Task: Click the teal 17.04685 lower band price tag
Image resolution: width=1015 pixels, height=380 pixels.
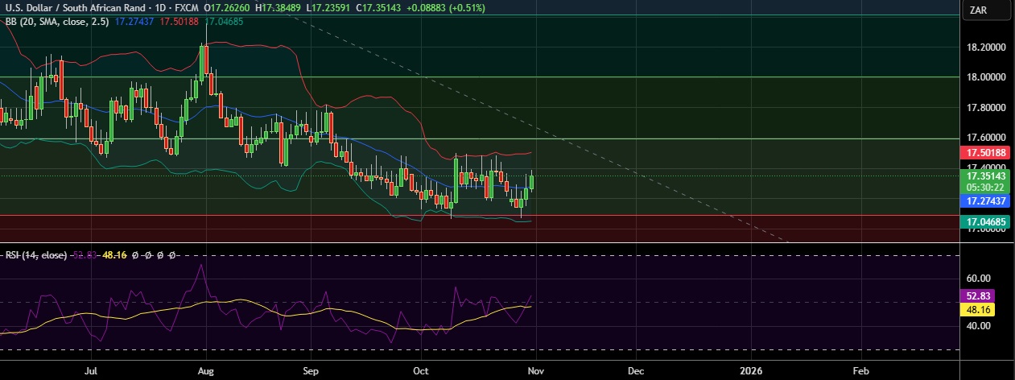Action: pyautogui.click(x=988, y=221)
